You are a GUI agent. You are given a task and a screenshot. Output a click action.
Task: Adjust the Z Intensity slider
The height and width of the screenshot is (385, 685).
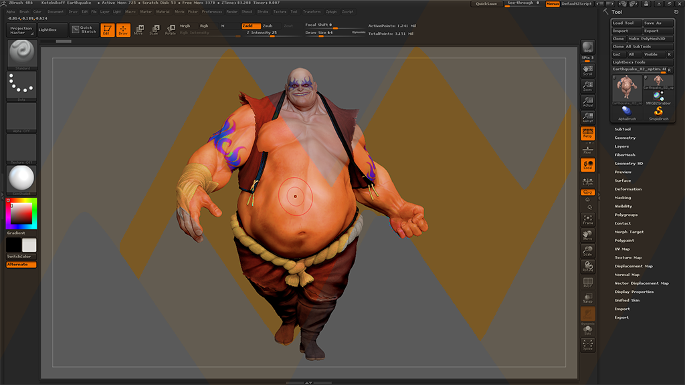[274, 33]
